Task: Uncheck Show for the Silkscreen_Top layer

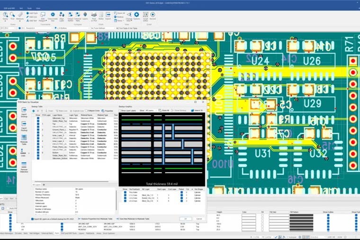Action: coord(38,118)
